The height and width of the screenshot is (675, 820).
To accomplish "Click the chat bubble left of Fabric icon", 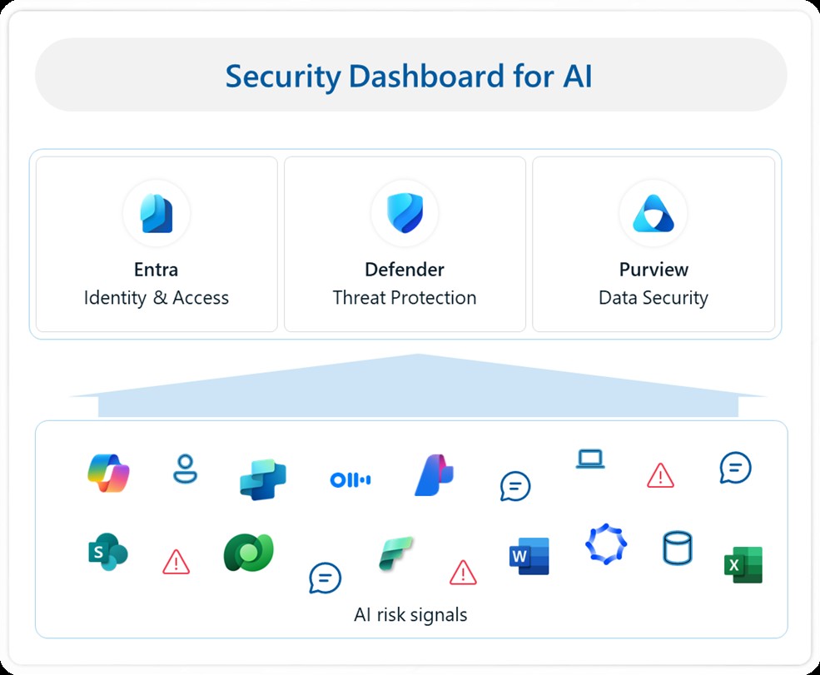I will (x=325, y=578).
